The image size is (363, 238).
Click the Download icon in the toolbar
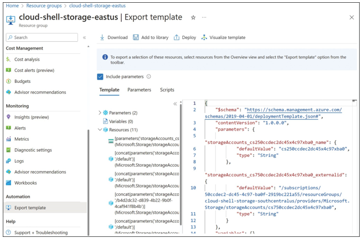click(102, 37)
